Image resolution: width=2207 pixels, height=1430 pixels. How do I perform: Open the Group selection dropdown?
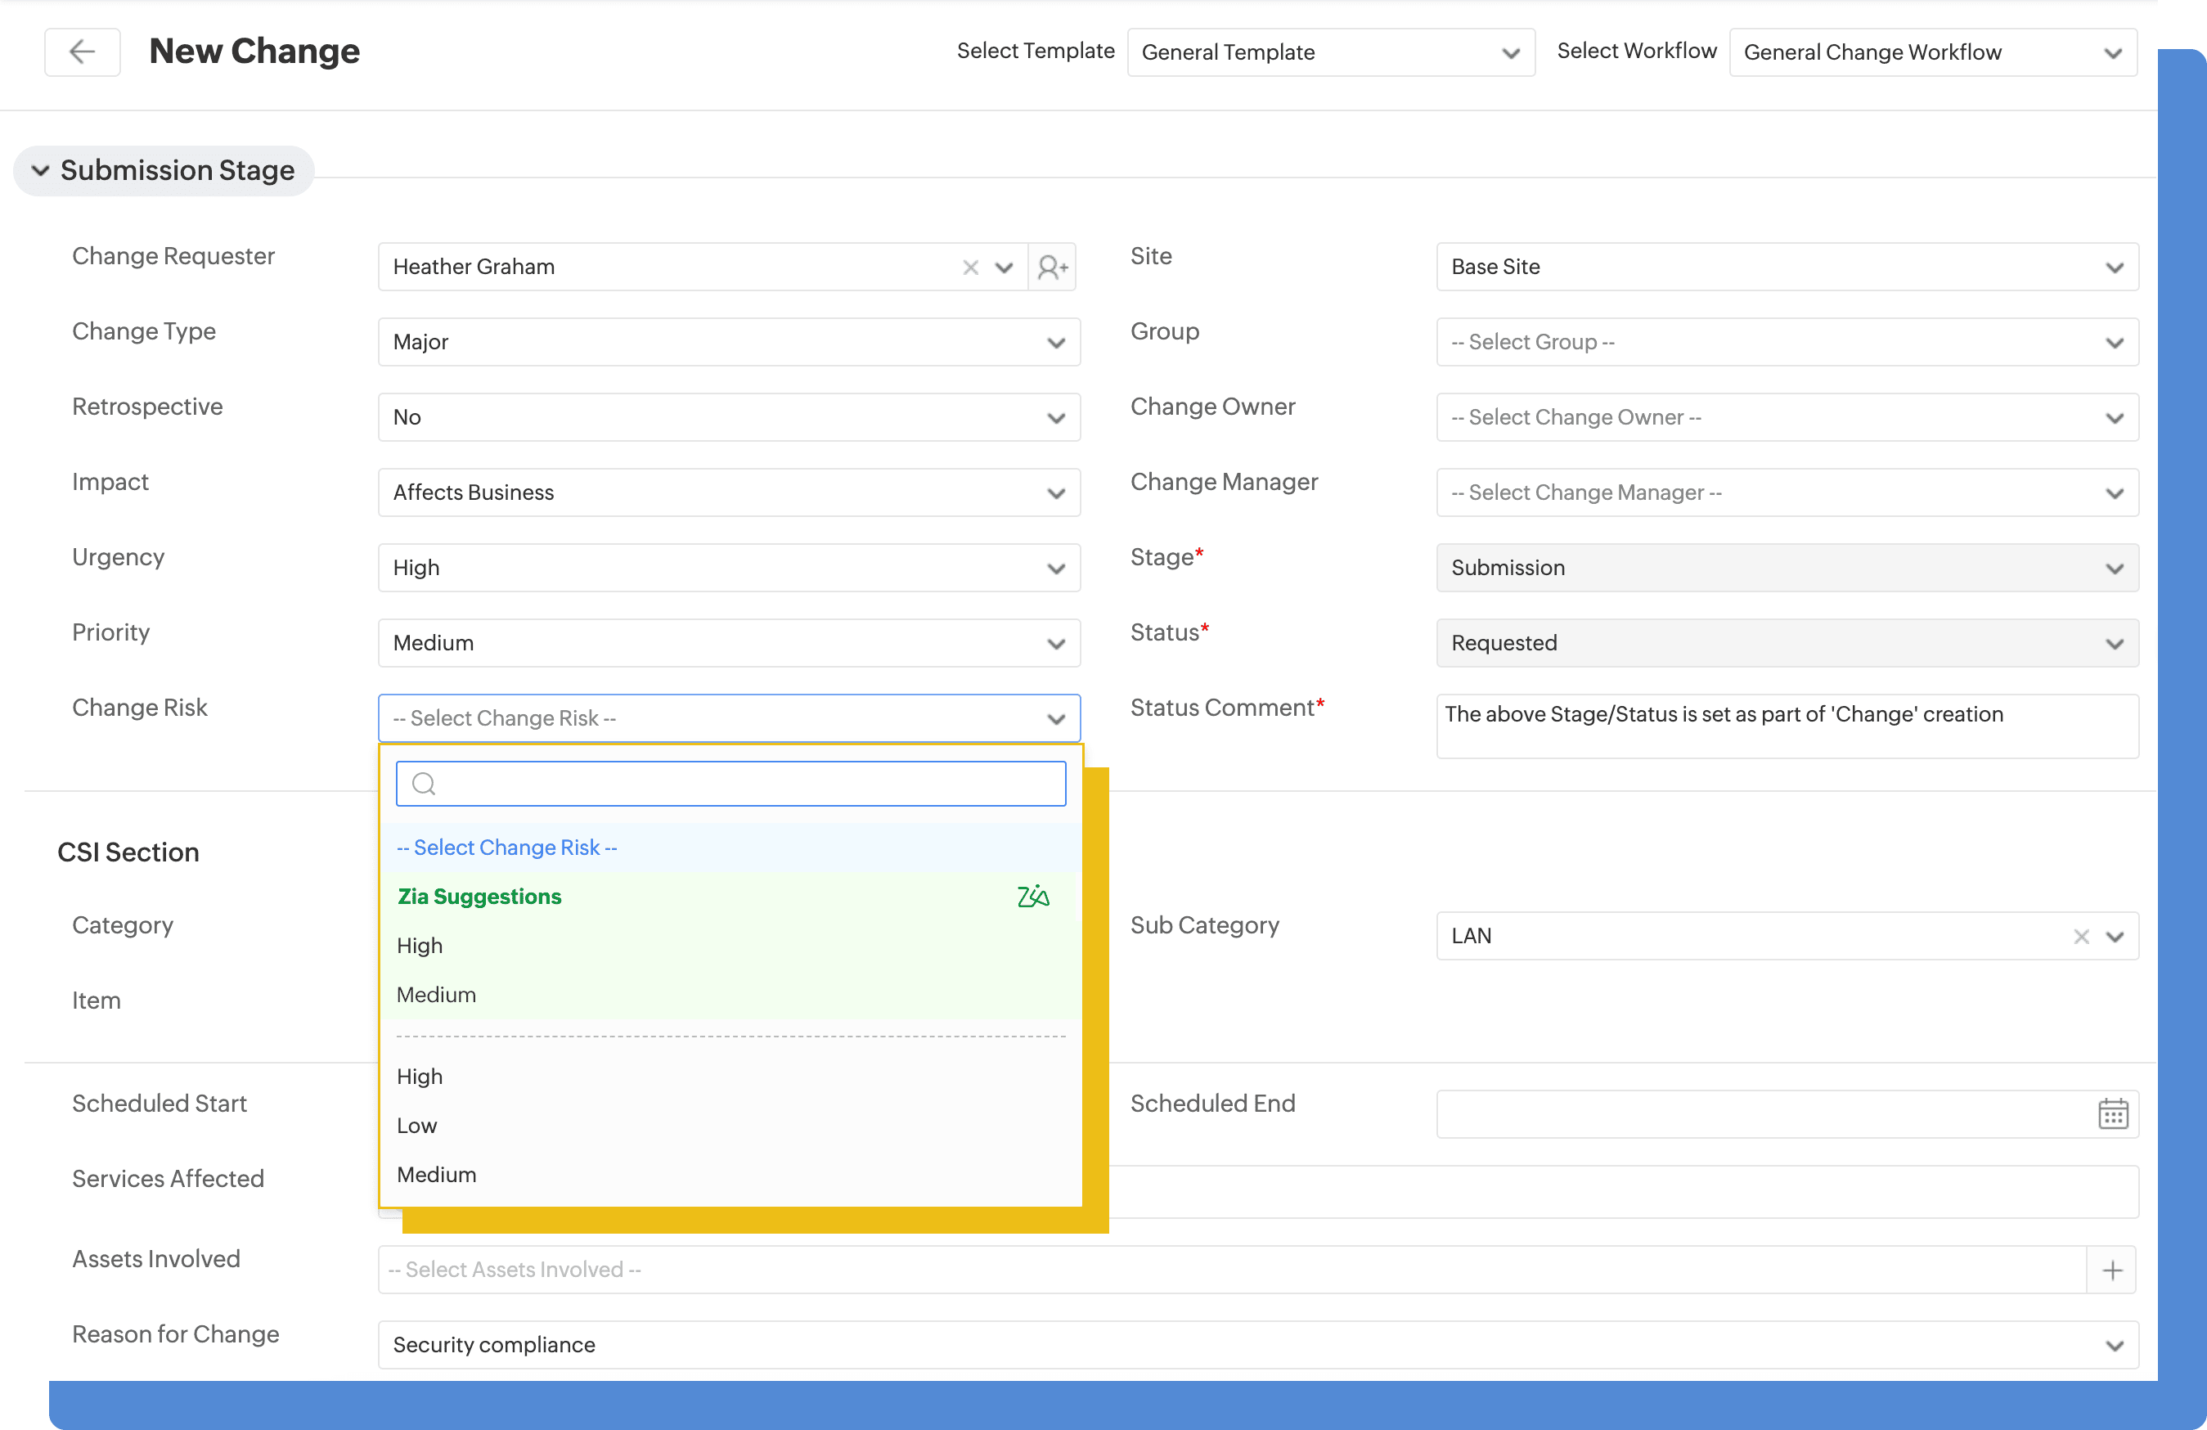click(x=1786, y=342)
